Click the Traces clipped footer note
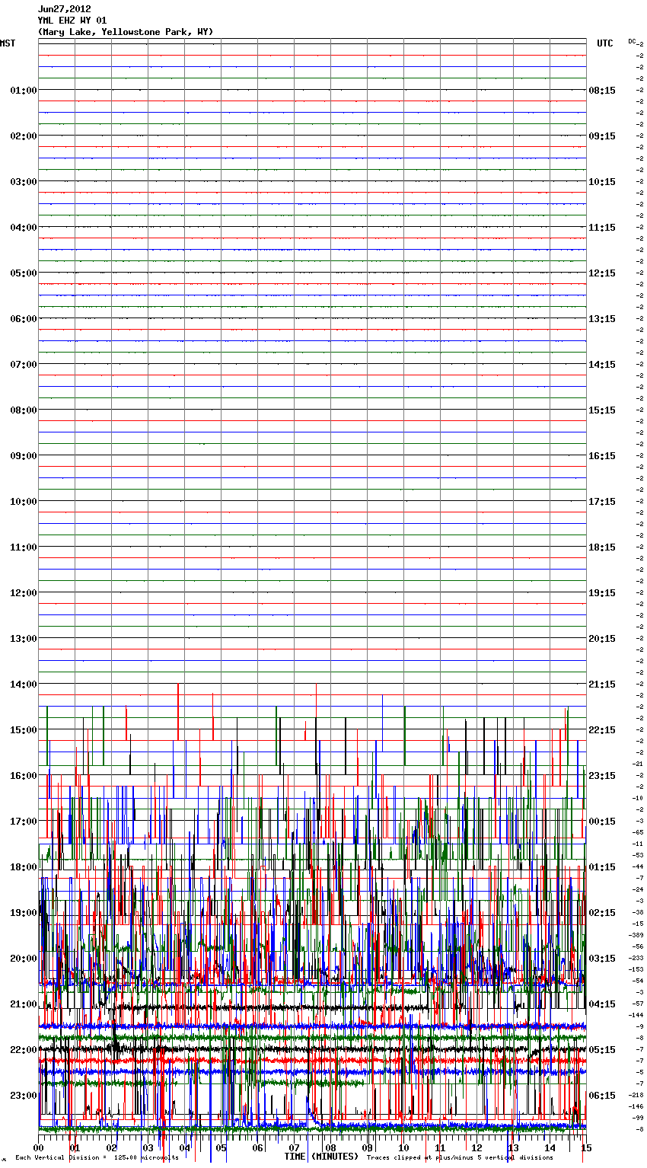Screen dimensions: 647x1168 [x=460, y=1158]
